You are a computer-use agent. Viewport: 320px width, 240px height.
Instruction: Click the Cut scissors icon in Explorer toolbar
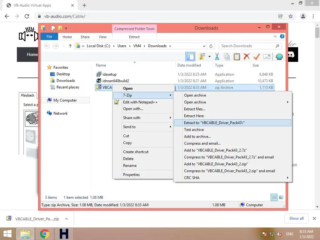pyautogui.click(x=217, y=57)
